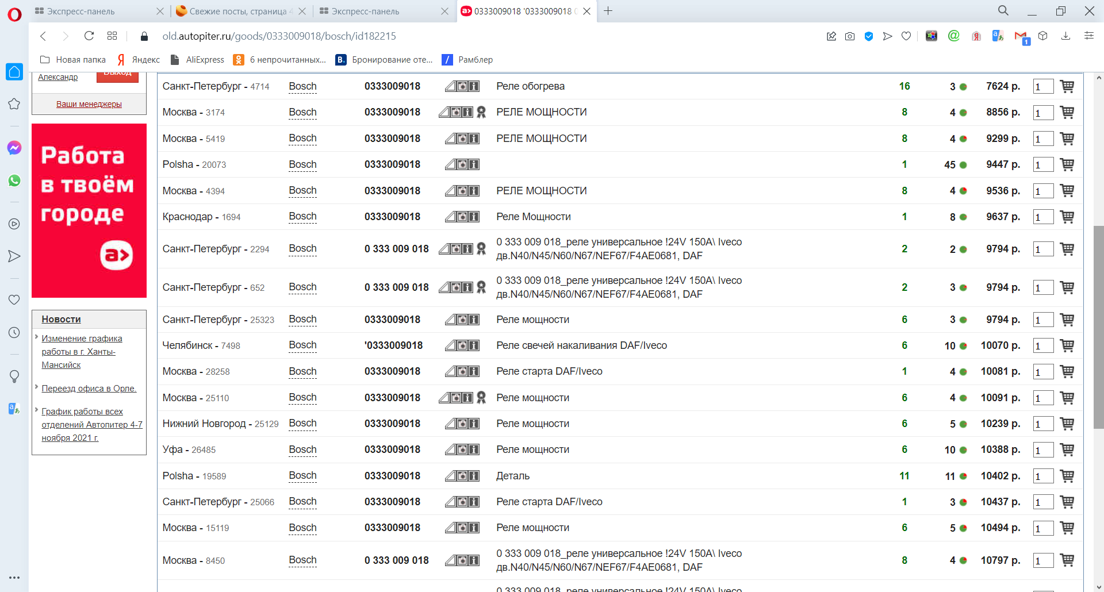Open the easy setup sliders icon
This screenshot has height=592, width=1104.
click(1088, 36)
